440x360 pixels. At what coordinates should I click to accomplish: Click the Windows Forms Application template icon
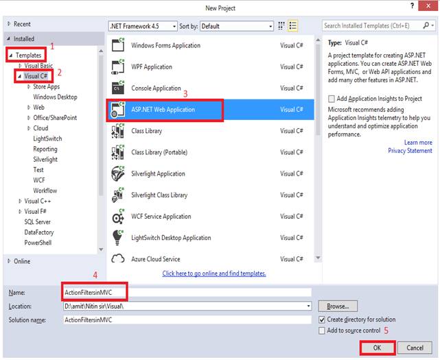pyautogui.click(x=118, y=45)
